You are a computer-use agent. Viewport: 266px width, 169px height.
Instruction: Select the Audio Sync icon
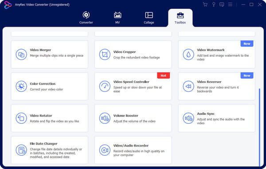[188, 118]
